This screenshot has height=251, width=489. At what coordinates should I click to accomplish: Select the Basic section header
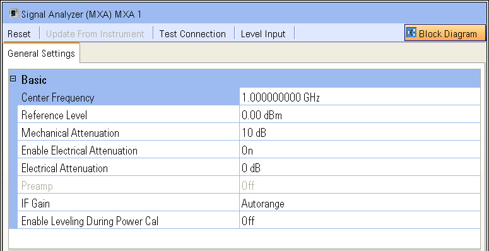pos(245,79)
